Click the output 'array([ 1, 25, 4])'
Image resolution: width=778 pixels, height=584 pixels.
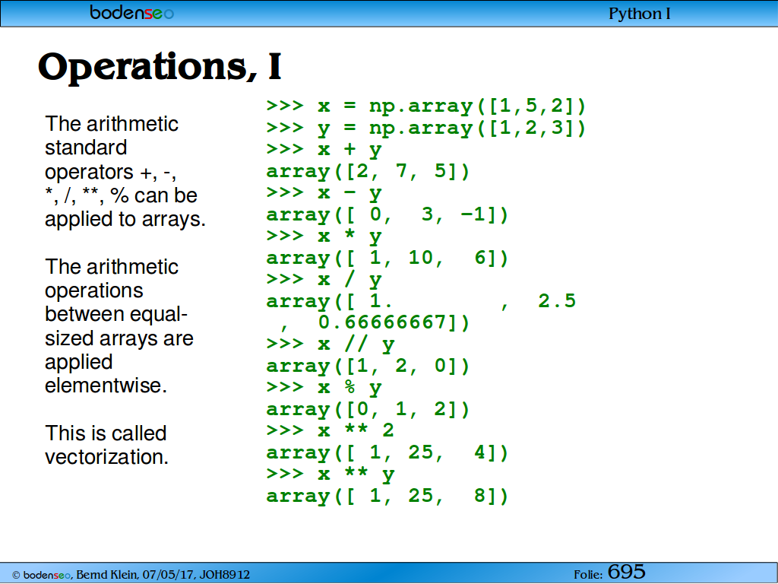(387, 453)
